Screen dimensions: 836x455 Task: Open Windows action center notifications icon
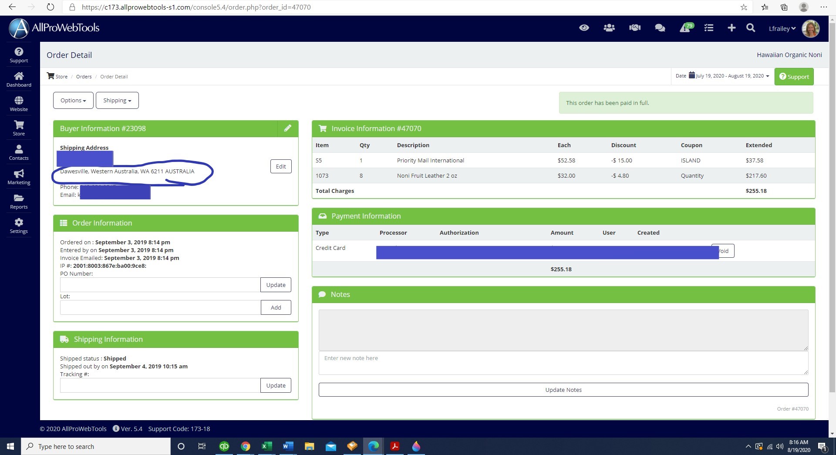click(x=822, y=447)
